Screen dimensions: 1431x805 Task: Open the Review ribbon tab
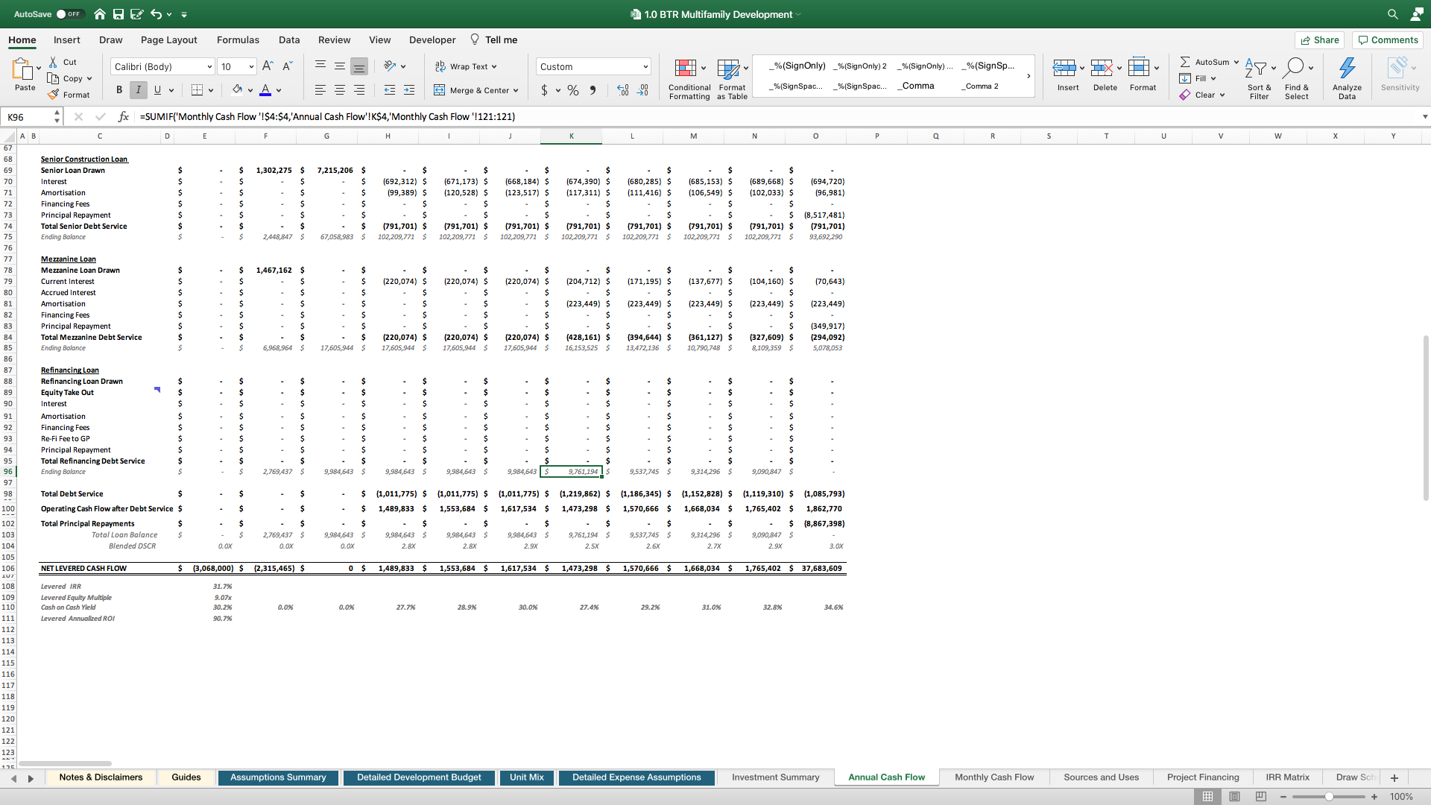[334, 40]
